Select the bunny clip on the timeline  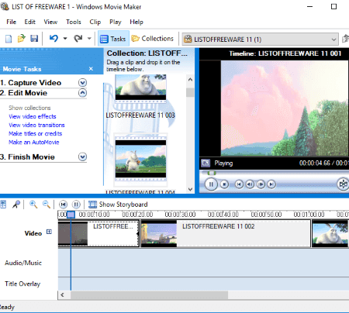(330, 234)
